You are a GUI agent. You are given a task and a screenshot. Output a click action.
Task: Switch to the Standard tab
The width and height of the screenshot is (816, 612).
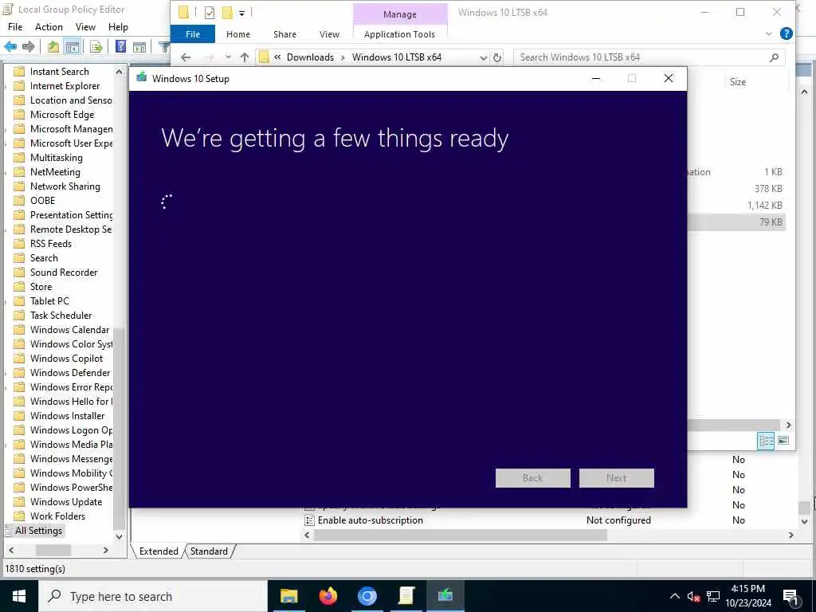point(209,551)
